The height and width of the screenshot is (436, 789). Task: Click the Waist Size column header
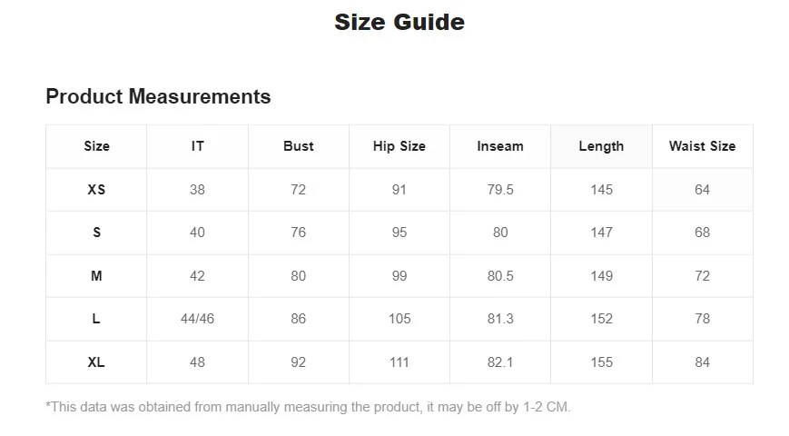pos(702,146)
